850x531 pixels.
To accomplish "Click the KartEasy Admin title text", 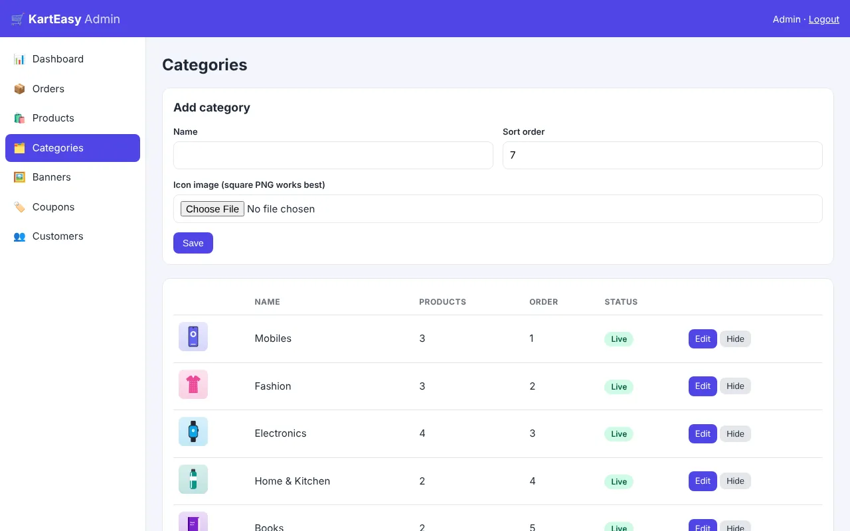I will click(x=74, y=19).
